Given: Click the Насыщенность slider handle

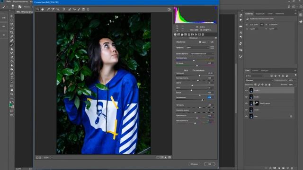Looking at the screenshot, I should click(x=195, y=123).
